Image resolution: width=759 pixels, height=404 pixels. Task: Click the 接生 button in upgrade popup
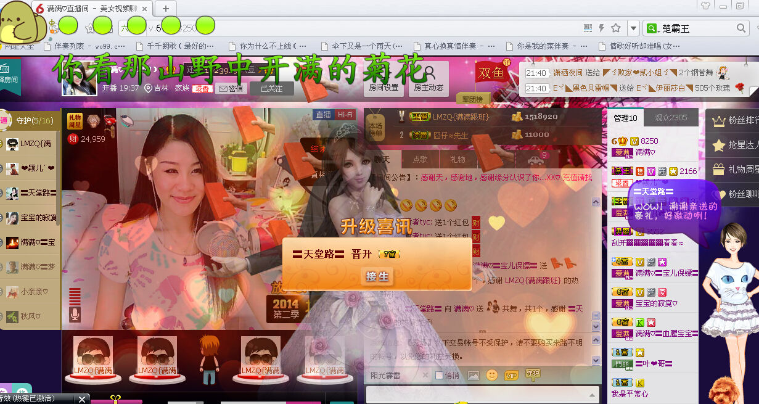coord(377,276)
